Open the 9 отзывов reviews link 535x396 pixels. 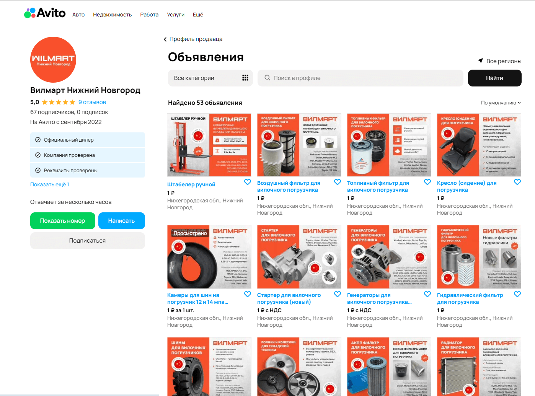(x=92, y=102)
